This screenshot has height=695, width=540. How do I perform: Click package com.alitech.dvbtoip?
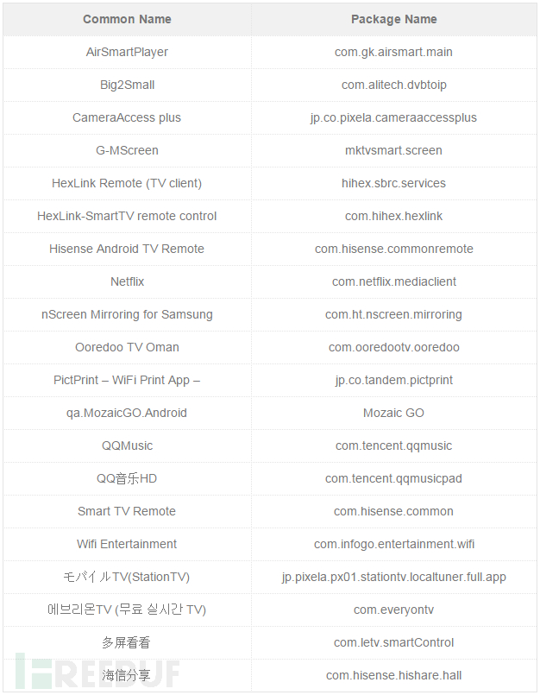pos(394,85)
